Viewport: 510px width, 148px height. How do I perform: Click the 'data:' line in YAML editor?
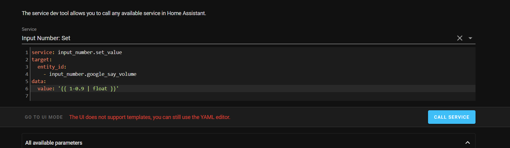click(x=39, y=81)
